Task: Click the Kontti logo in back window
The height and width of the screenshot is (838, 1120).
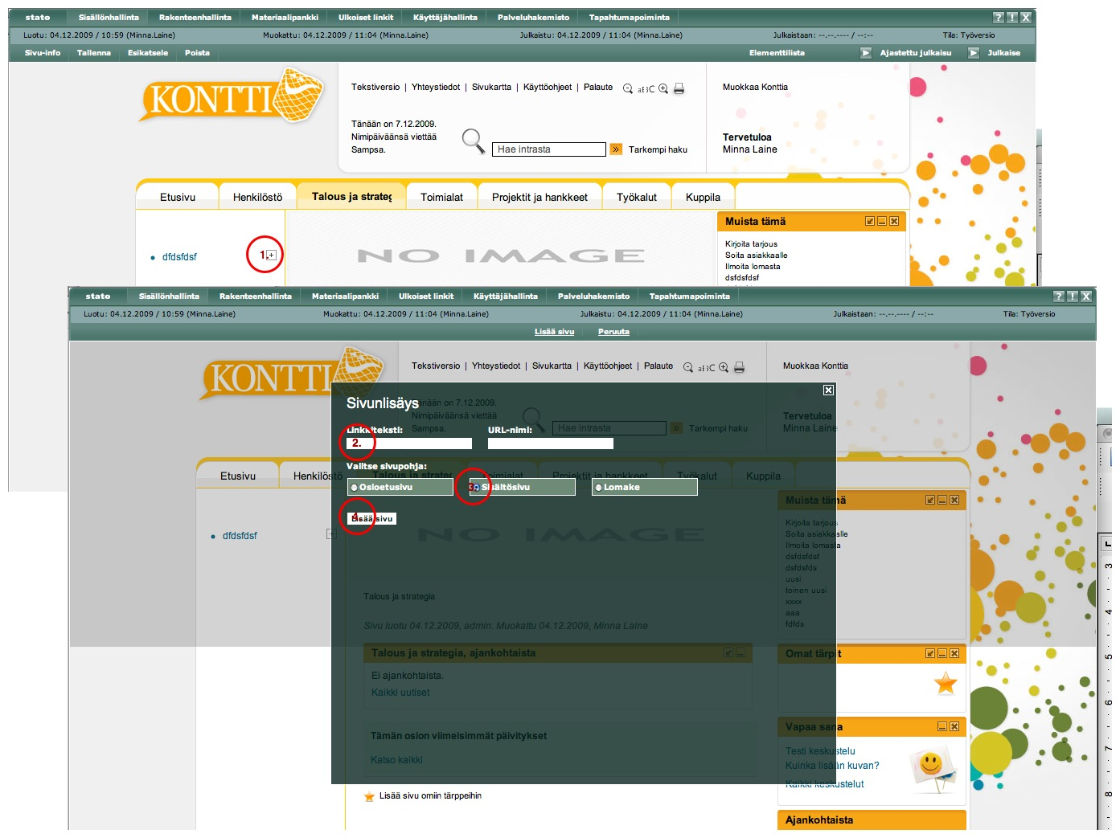Action: pyautogui.click(x=232, y=96)
